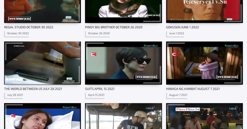Click the 'October 30 2022' date label

tap(18, 33)
